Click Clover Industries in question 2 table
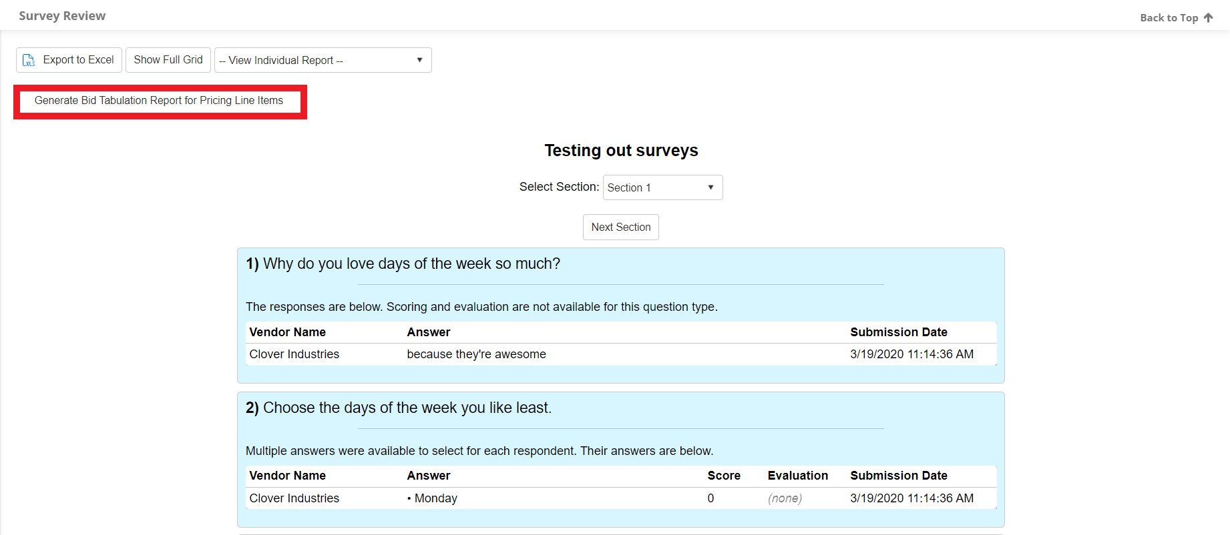This screenshot has height=535, width=1230. click(x=294, y=498)
